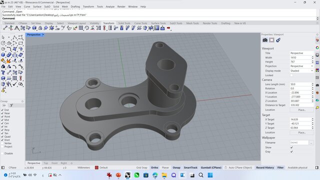Screen dimensions: 320x180
Task: Click the Place button for camera location
Action: pyautogui.click(x=301, y=110)
